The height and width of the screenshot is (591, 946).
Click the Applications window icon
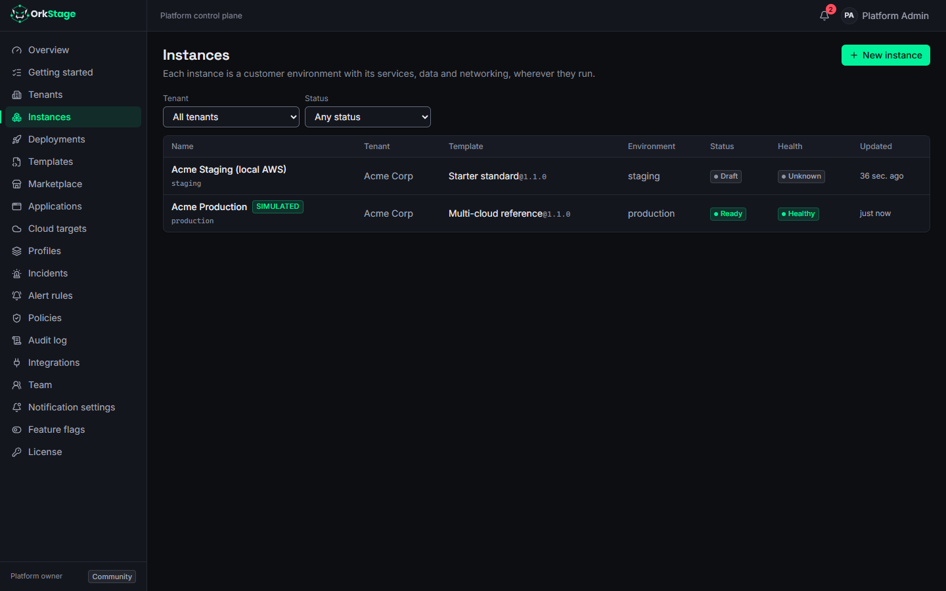click(x=17, y=206)
